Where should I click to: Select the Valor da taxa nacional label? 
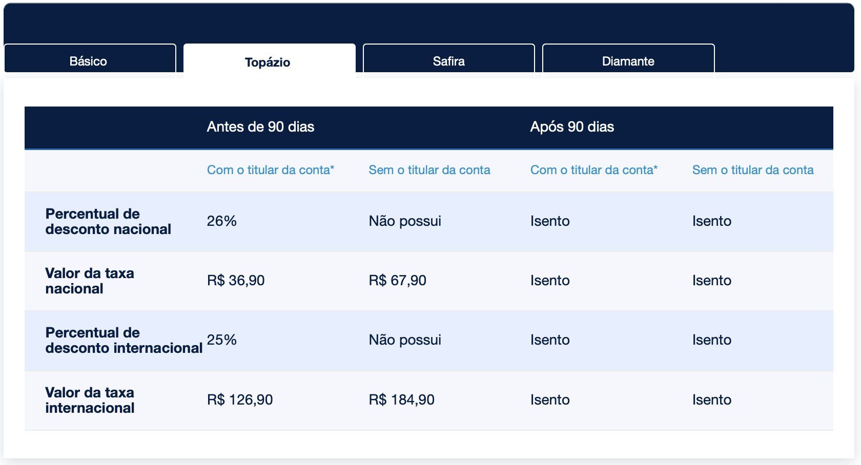coord(90,281)
